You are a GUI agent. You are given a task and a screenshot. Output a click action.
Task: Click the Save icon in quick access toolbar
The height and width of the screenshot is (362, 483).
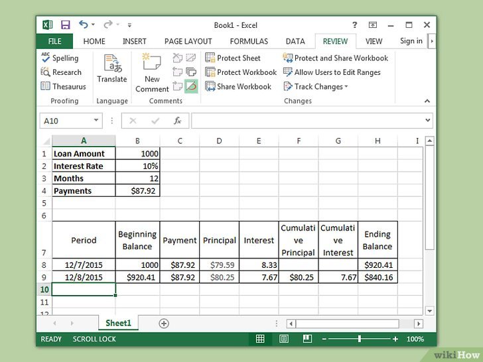tap(65, 25)
